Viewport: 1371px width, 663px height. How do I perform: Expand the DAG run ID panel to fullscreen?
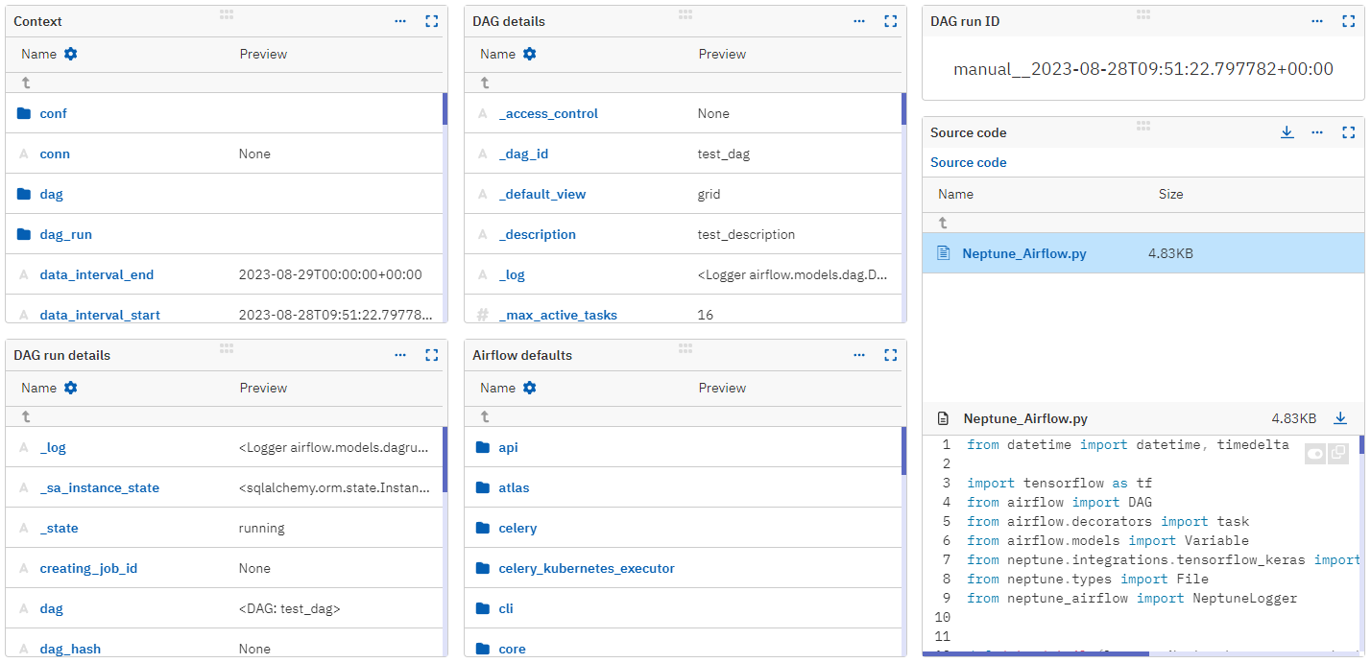(1348, 20)
